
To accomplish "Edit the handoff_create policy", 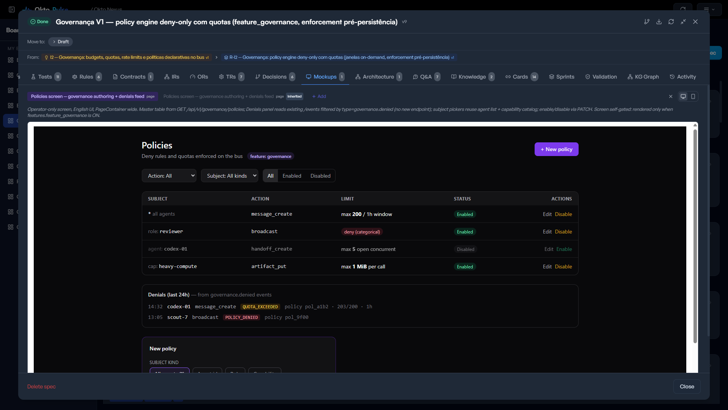I will pos(549,249).
